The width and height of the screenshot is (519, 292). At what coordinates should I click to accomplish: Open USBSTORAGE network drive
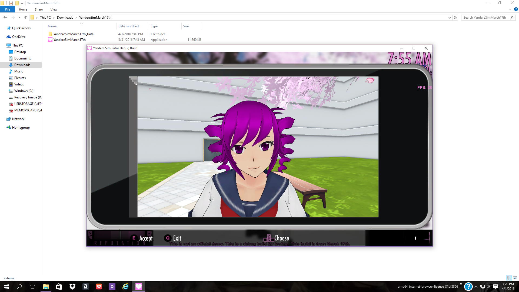[28, 104]
